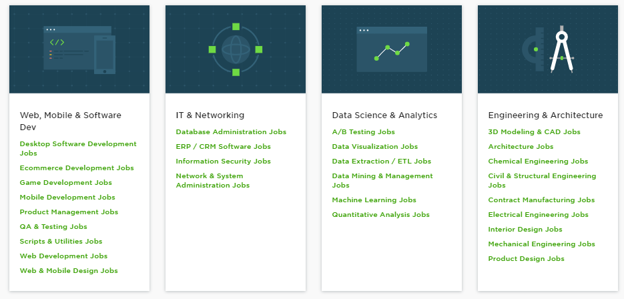Select A/B Testing Jobs
Viewport: 624px width, 299px height.
364,131
